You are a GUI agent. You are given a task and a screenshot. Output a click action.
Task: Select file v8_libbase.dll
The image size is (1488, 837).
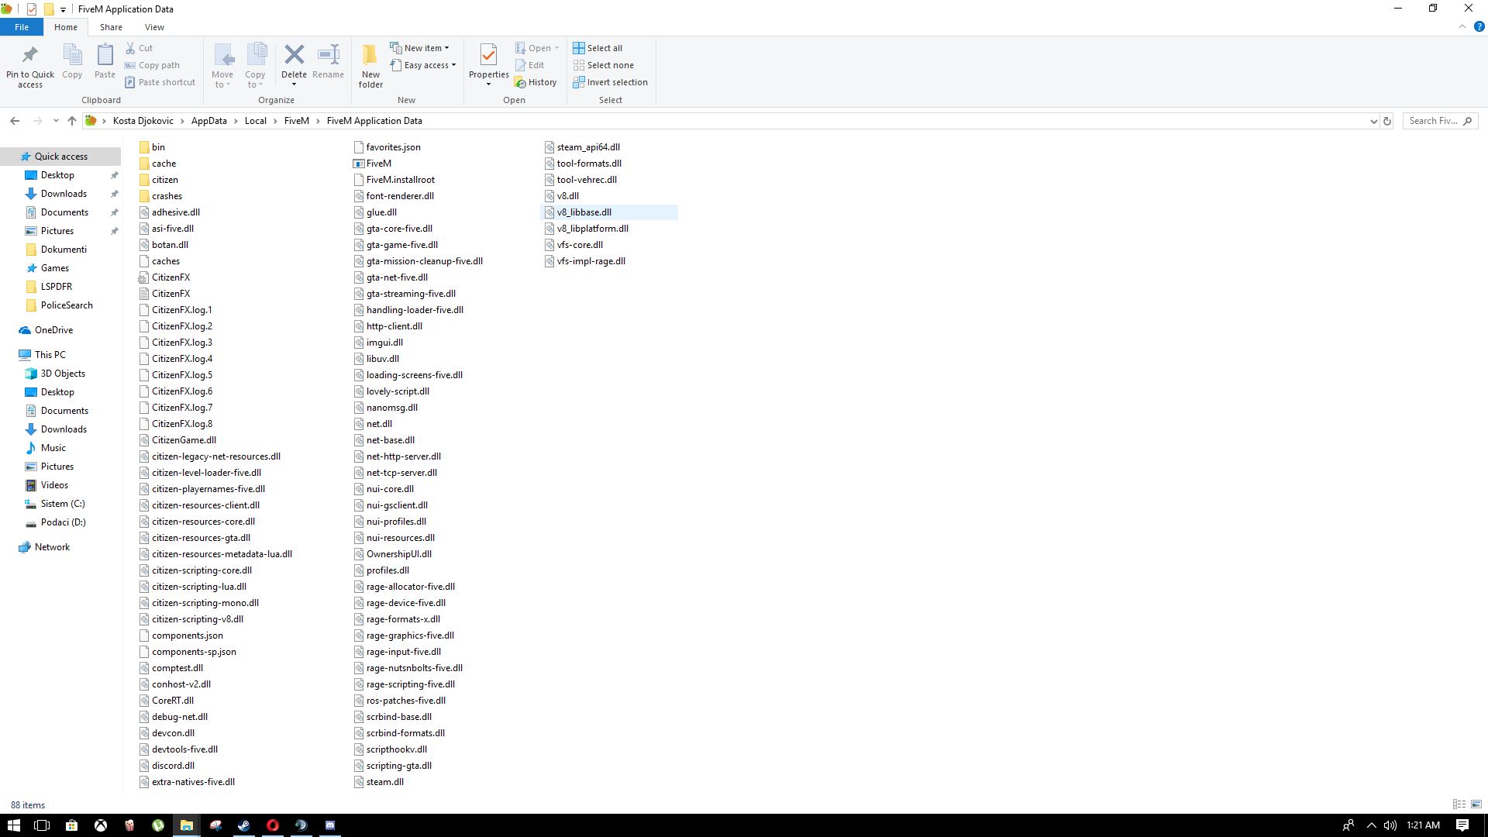584,212
